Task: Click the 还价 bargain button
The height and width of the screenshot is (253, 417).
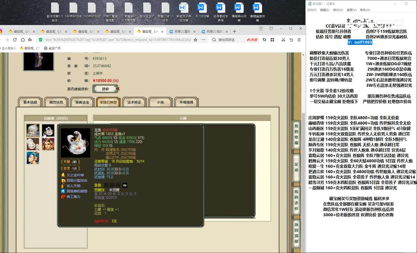Action: [105, 89]
